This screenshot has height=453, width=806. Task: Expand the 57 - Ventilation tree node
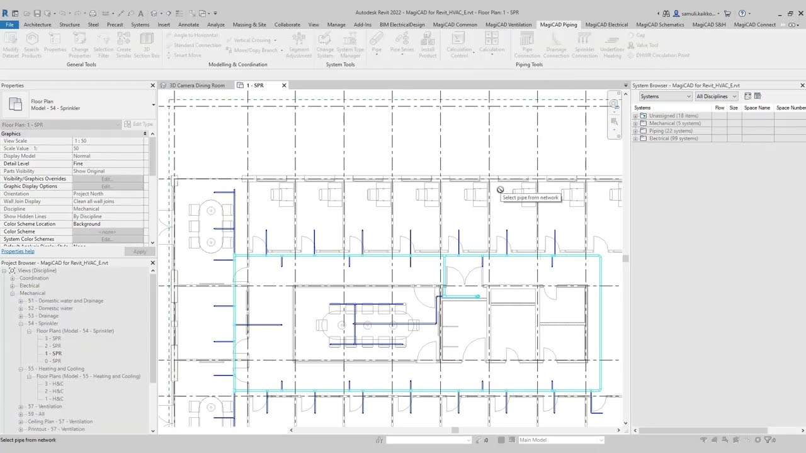21,406
